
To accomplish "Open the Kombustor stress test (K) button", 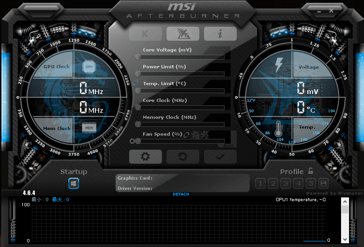I will point(146,34).
